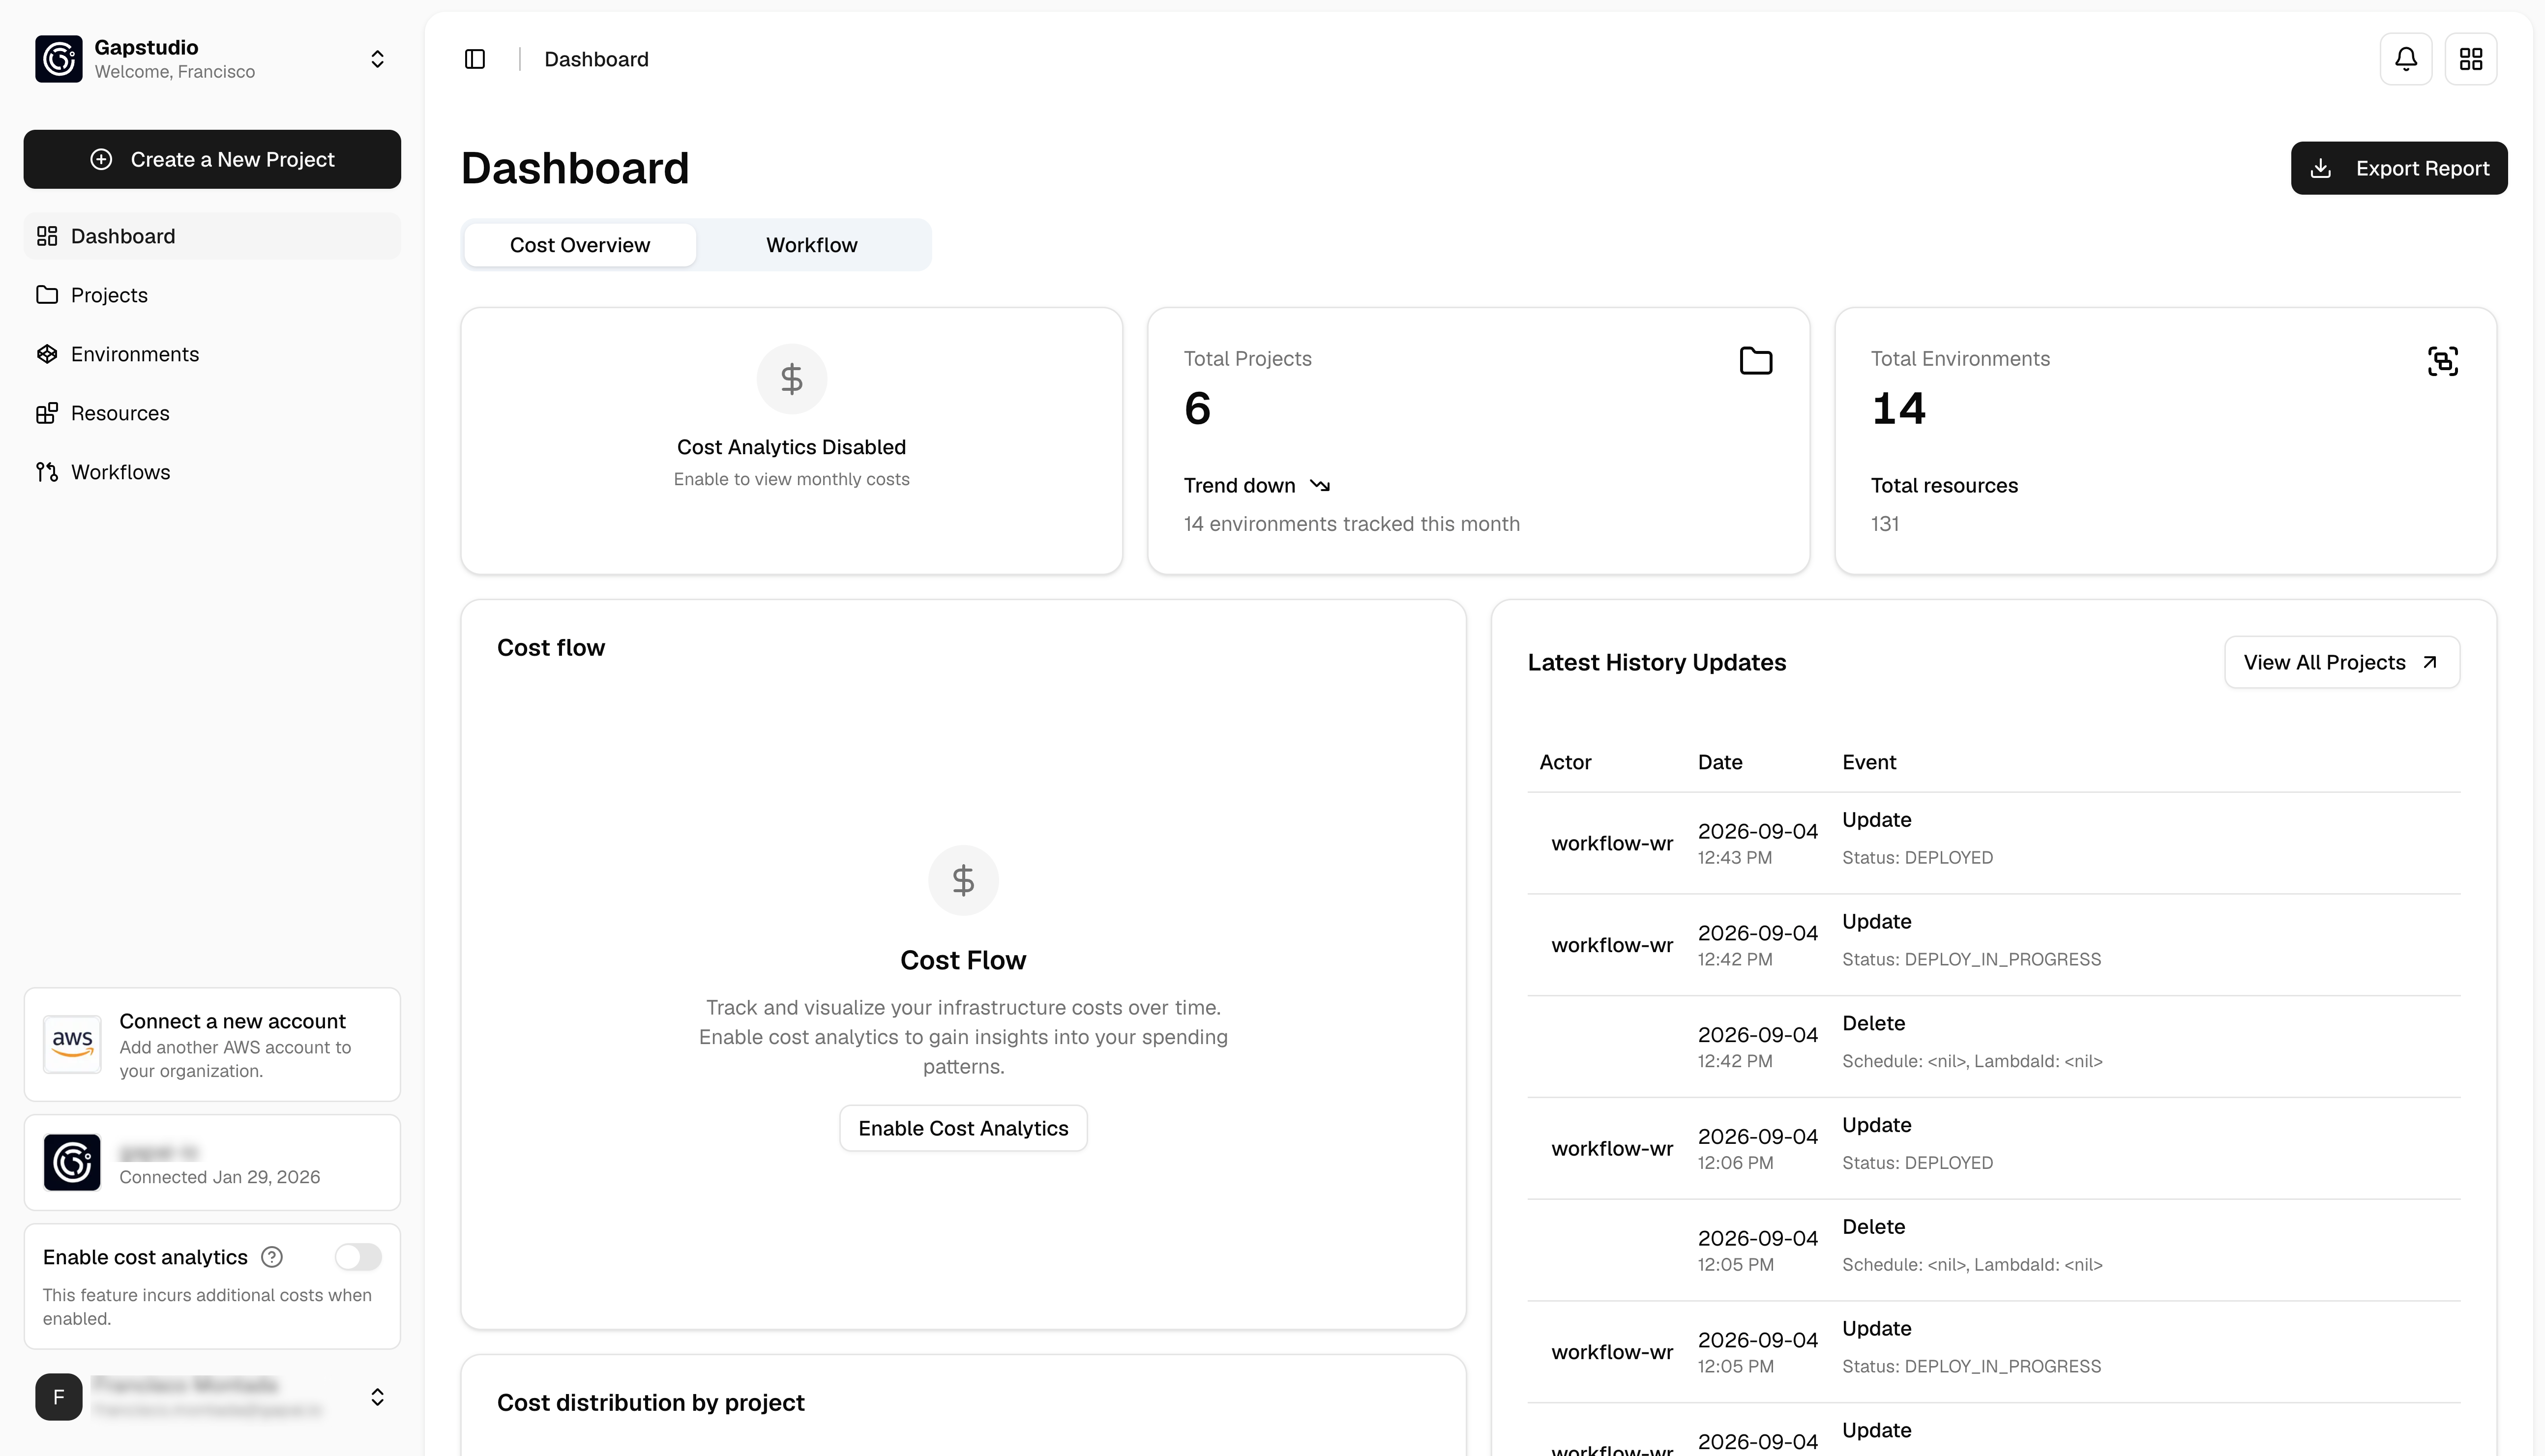
Task: Click the arrow icon on View All Projects
Action: coord(2430,663)
